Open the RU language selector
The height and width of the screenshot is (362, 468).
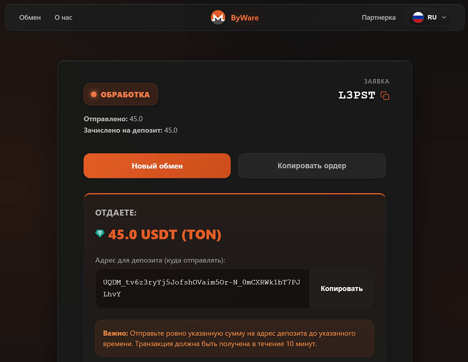click(x=430, y=18)
